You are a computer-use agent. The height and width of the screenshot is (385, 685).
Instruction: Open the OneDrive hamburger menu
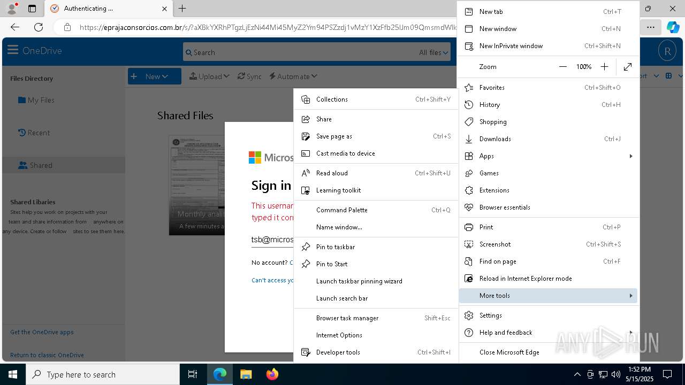pos(13,51)
